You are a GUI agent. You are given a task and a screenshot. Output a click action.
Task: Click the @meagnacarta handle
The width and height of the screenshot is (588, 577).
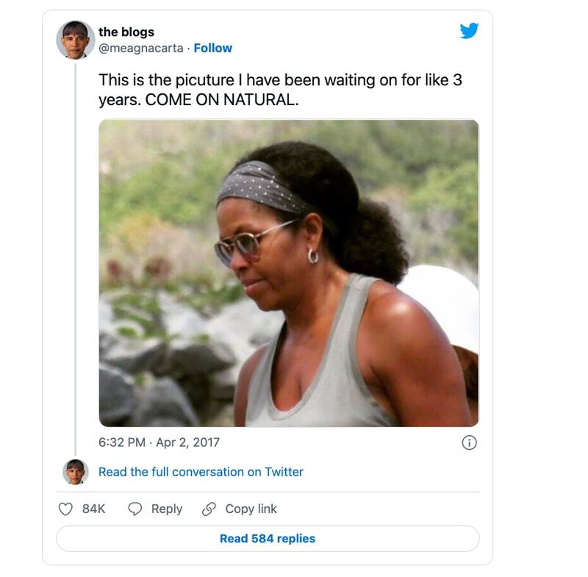(x=140, y=48)
